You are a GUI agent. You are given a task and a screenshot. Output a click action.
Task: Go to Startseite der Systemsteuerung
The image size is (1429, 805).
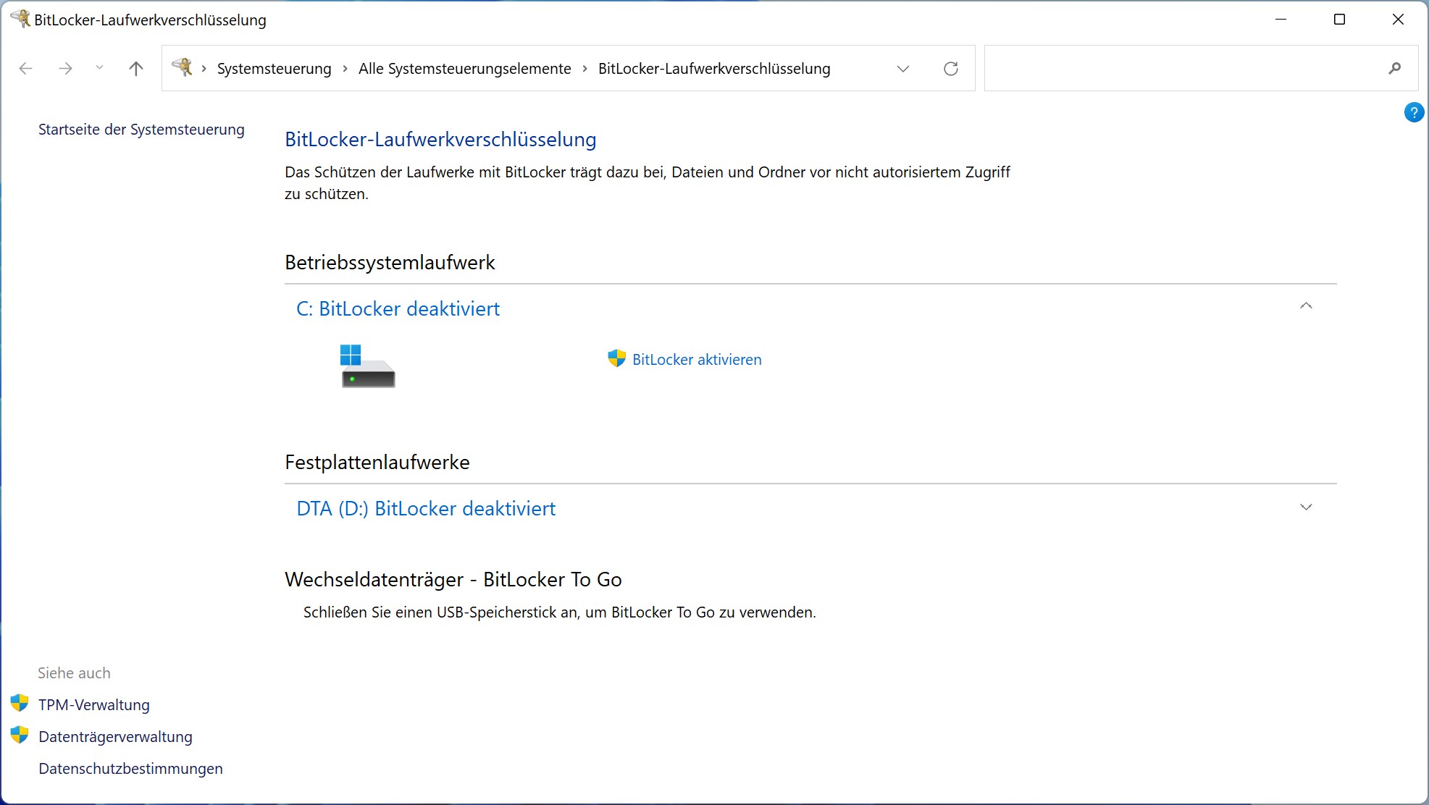coord(141,129)
